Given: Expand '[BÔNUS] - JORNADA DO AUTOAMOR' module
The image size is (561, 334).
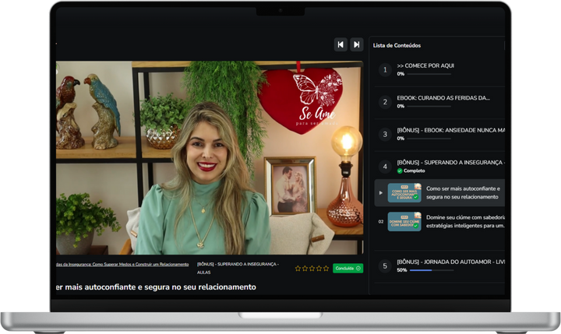Looking at the screenshot, I should click(450, 262).
